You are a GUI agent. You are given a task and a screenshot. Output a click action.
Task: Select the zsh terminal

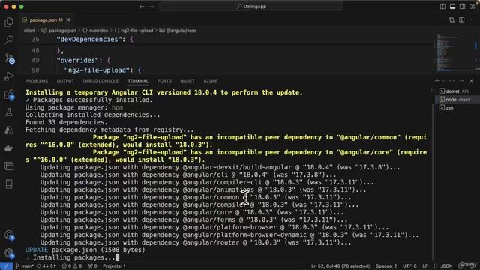point(457,108)
